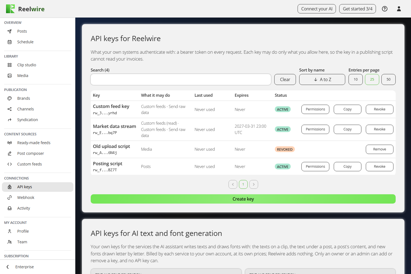Open the API keys sidebar item

[x=38, y=187]
